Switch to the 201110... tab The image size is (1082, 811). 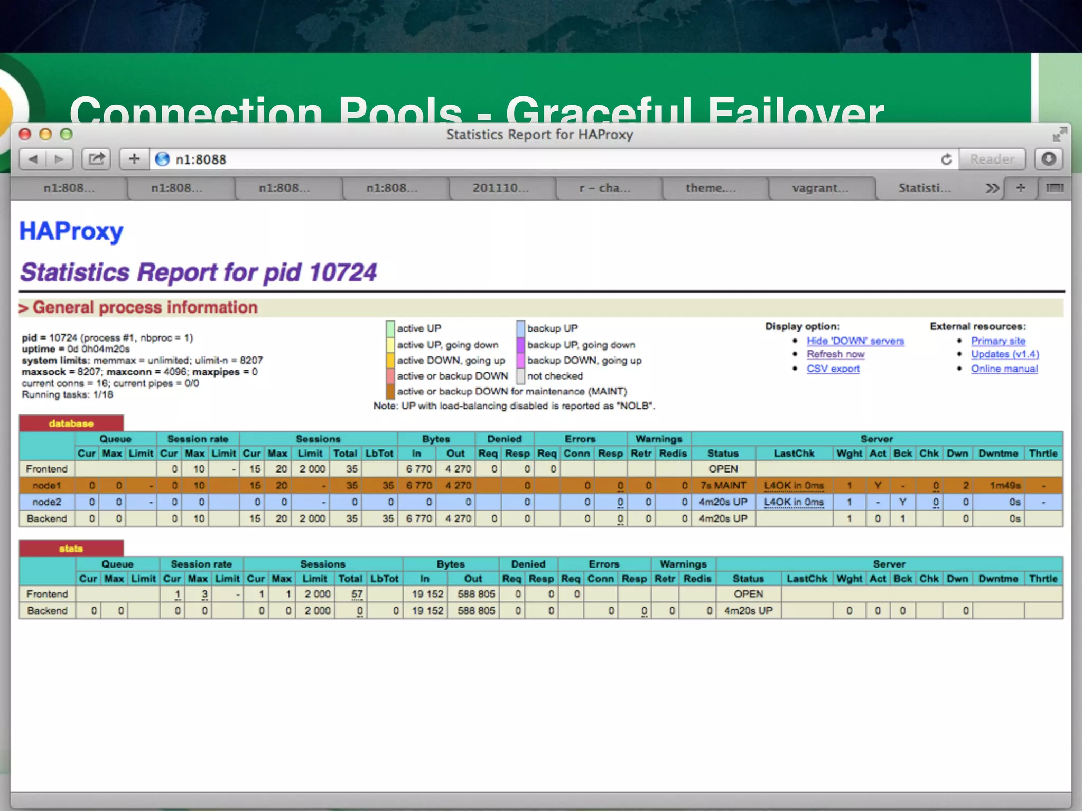(x=501, y=188)
